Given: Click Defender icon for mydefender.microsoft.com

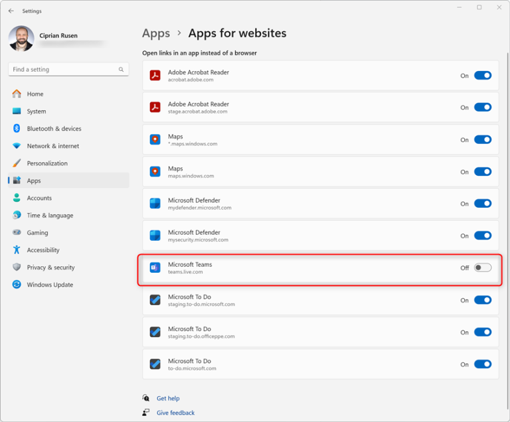Looking at the screenshot, I should (x=155, y=203).
